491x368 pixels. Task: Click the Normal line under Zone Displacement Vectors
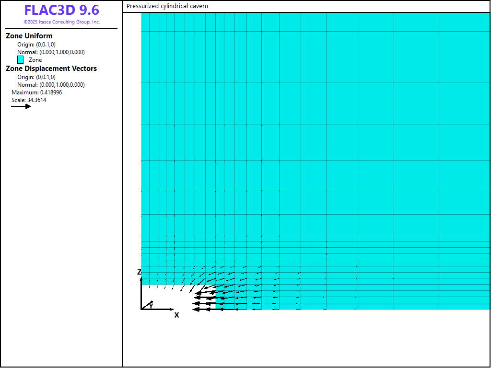(51, 85)
